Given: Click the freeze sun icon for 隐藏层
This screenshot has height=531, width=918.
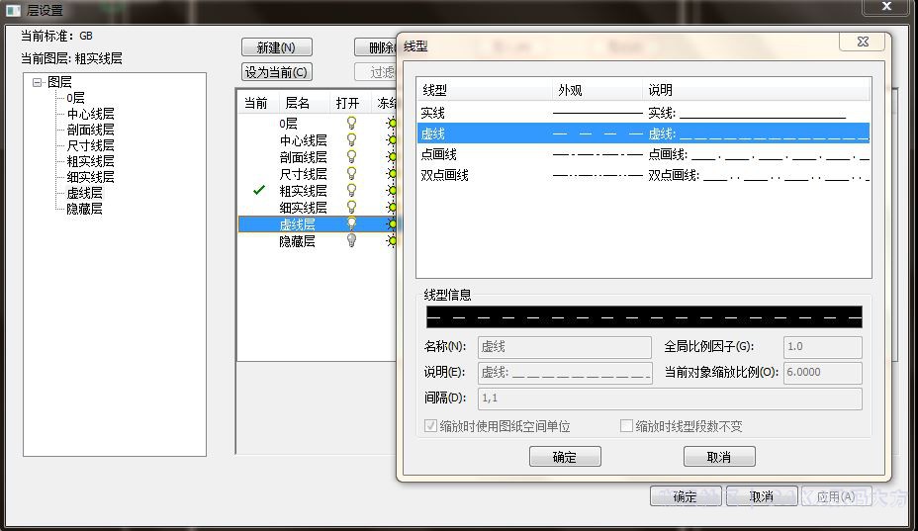Looking at the screenshot, I should 392,240.
